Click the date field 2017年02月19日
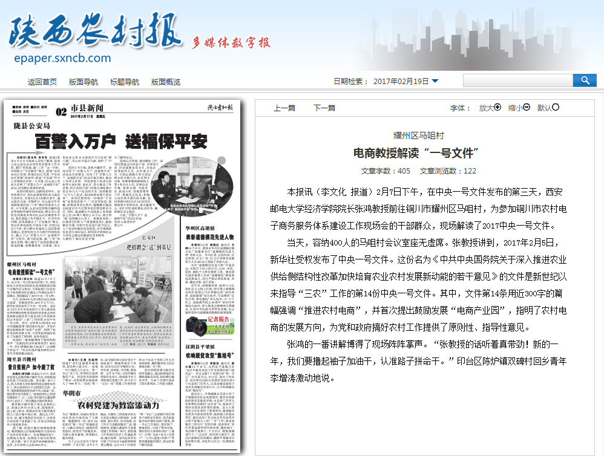 tap(401, 81)
